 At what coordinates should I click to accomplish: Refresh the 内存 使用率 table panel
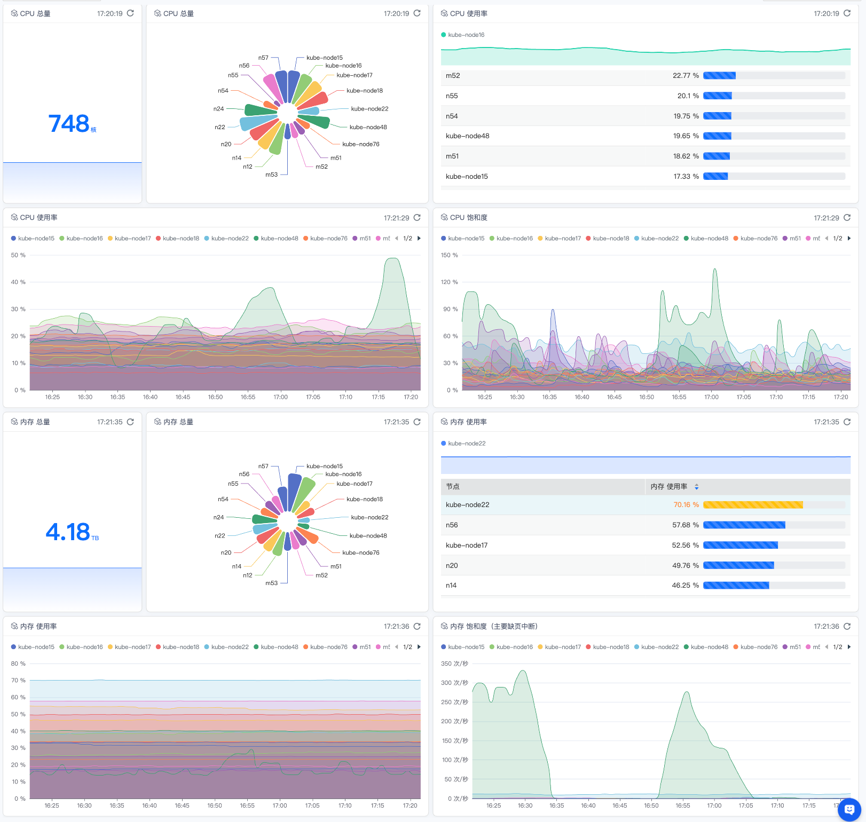847,422
